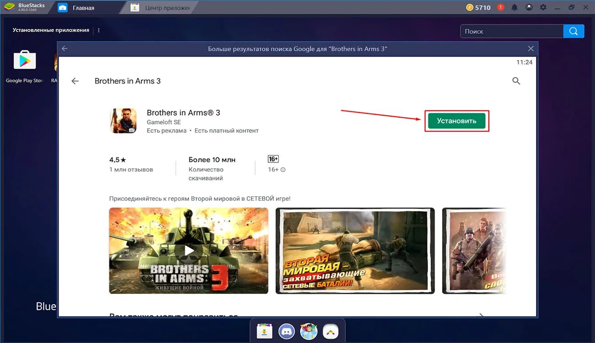The width and height of the screenshot is (595, 343).
Task: Click the Gameloft SE developer link
Action: point(164,122)
